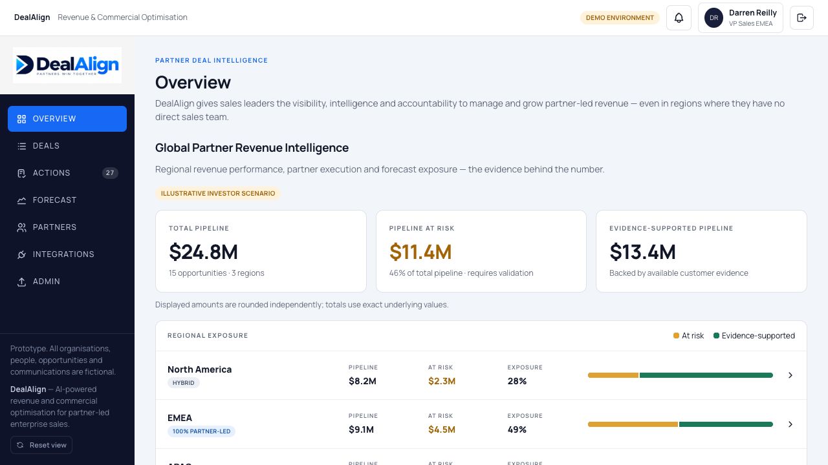Open the Actions menu item
The width and height of the screenshot is (828, 465).
[67, 173]
